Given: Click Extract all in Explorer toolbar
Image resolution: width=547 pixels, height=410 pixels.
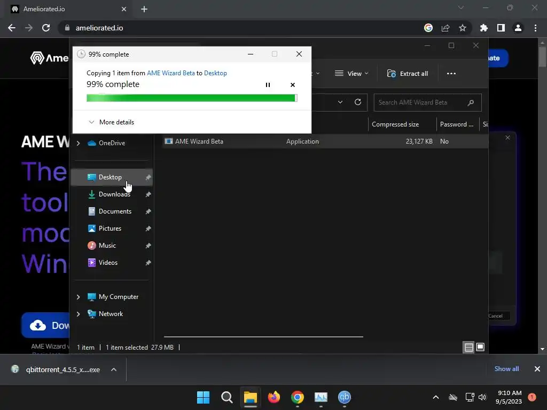Looking at the screenshot, I should click(408, 74).
